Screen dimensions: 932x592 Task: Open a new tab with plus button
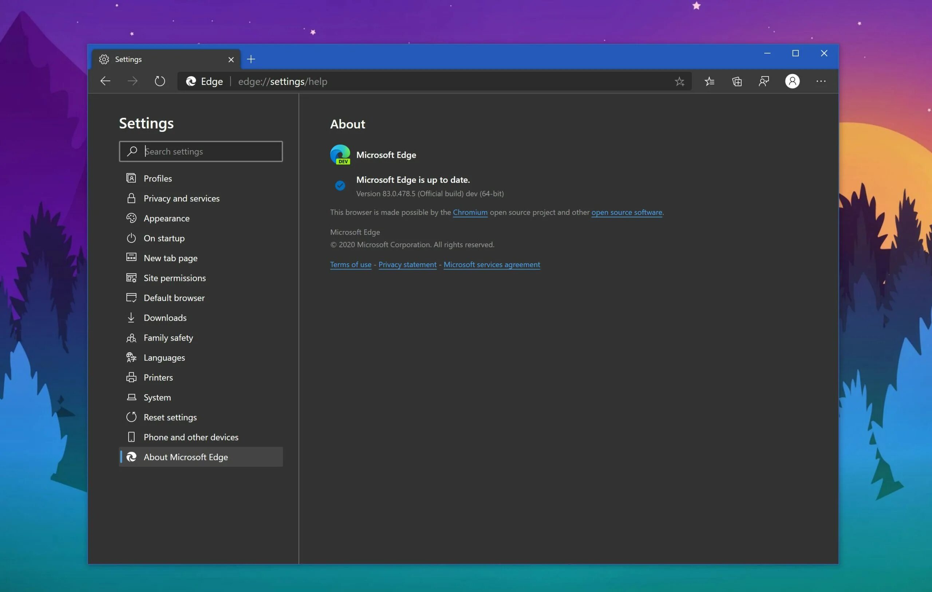coord(251,59)
